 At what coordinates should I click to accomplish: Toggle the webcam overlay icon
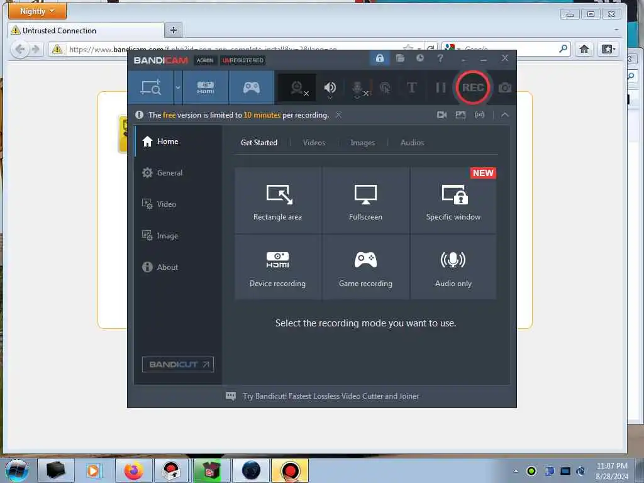point(297,87)
